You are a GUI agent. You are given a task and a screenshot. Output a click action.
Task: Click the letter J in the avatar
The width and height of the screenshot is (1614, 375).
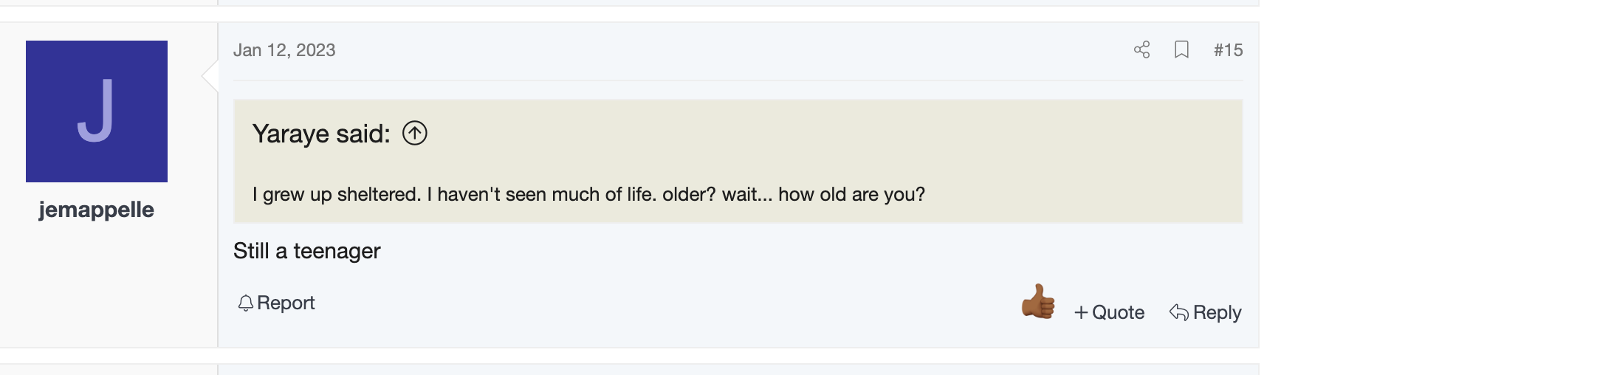[96, 111]
